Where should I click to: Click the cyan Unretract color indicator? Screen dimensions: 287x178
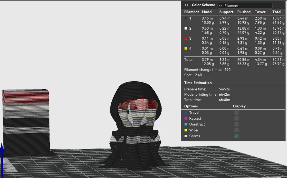pyautogui.click(x=185, y=124)
